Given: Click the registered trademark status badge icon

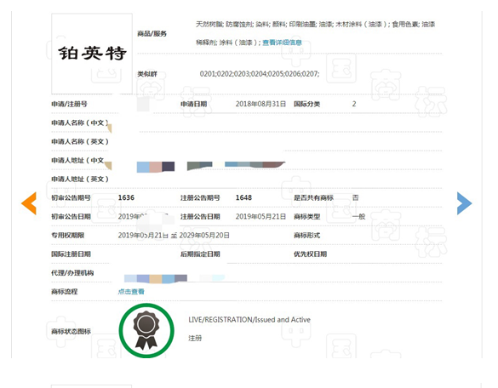Looking at the screenshot, I should tap(146, 330).
